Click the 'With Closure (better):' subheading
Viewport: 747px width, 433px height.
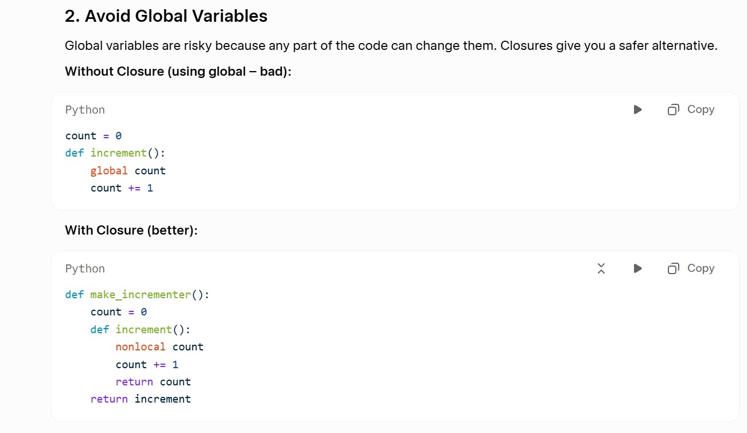tap(131, 231)
